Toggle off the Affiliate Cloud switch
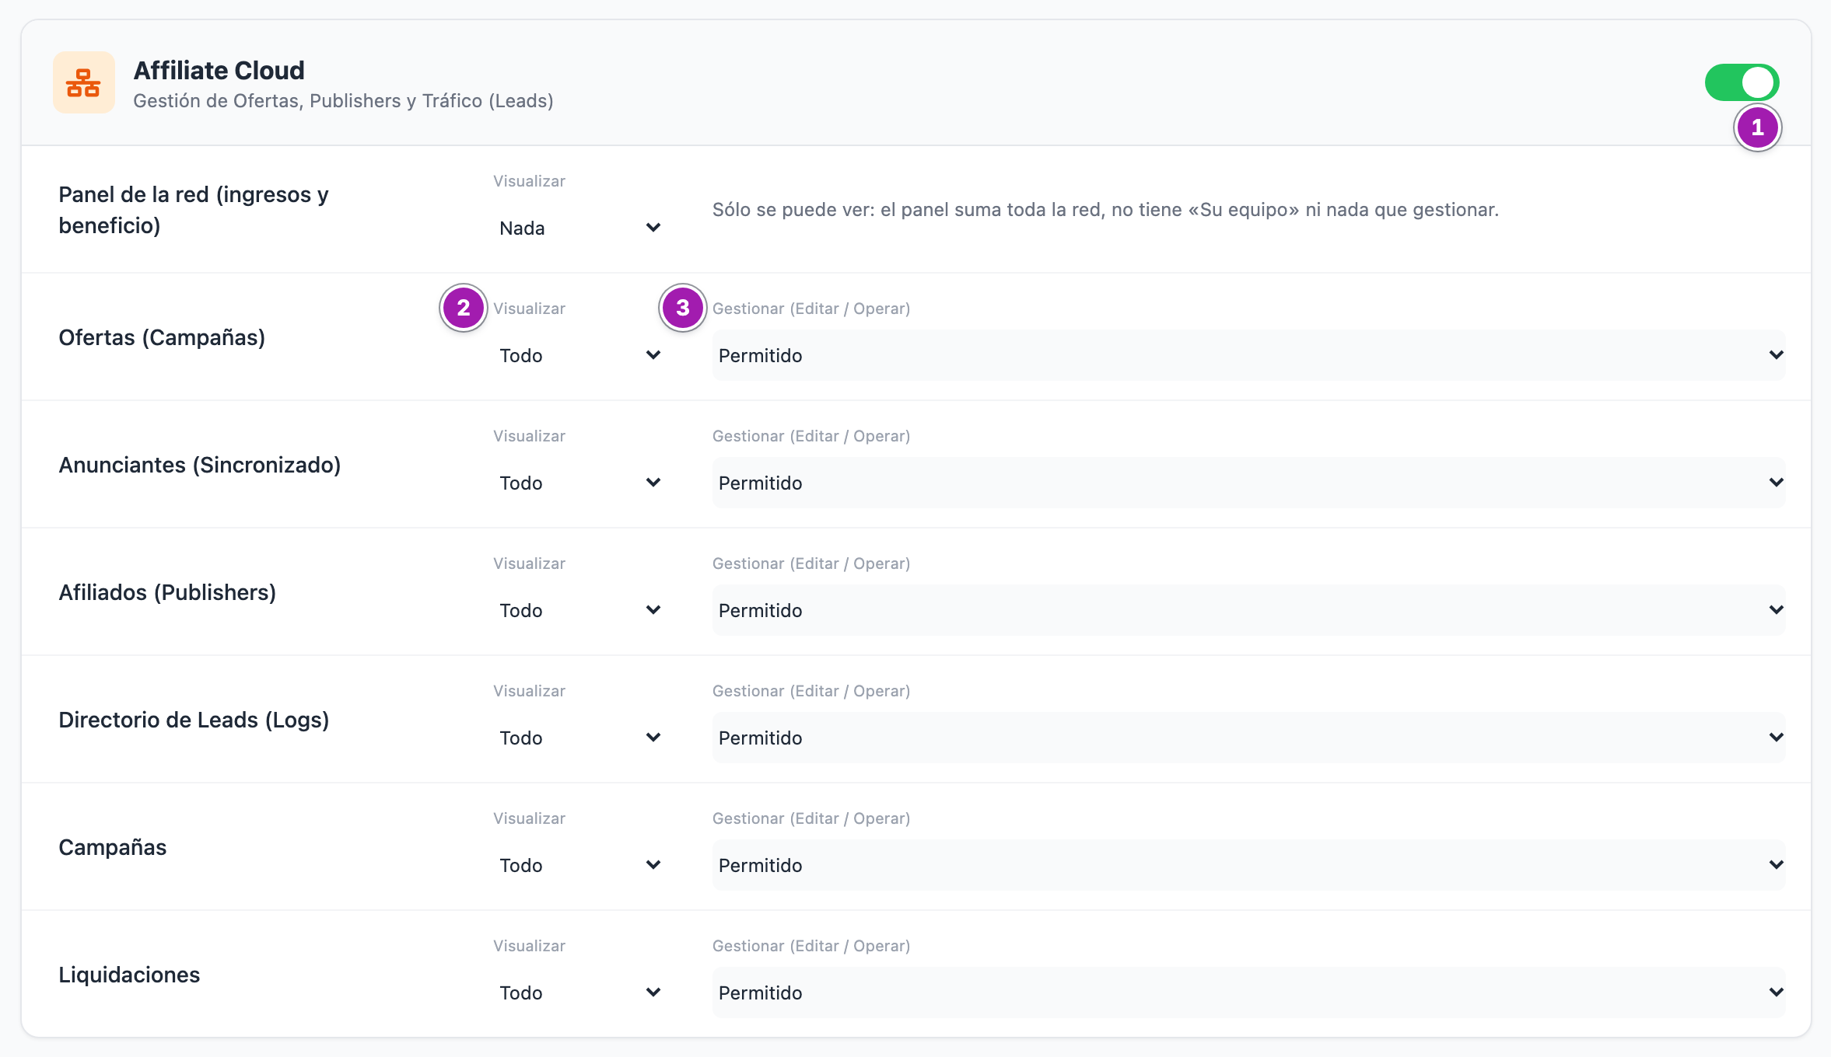Viewport: 1831px width, 1057px height. (1742, 82)
